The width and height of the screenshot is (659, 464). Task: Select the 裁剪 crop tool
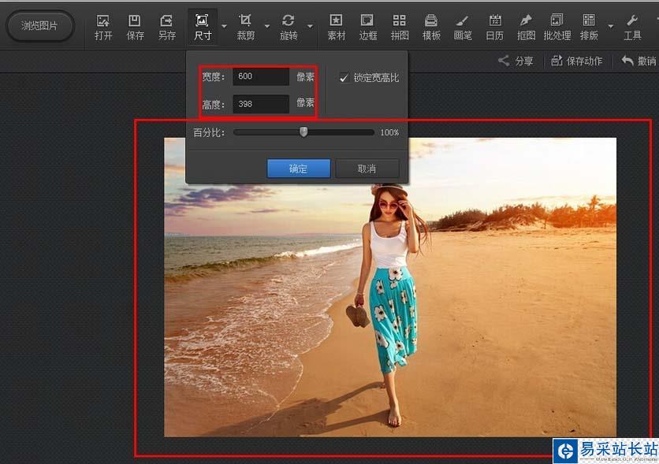point(245,28)
